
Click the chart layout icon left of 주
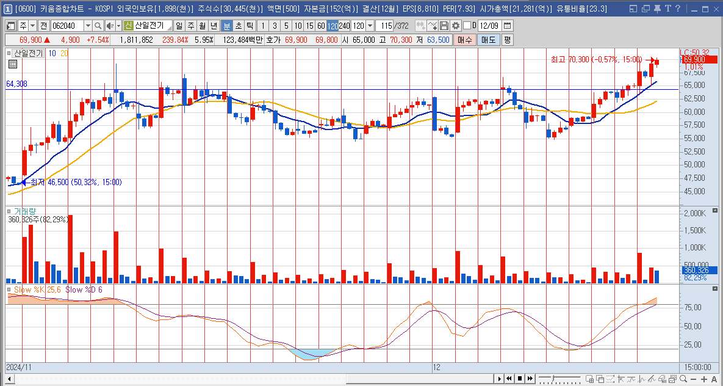11,26
